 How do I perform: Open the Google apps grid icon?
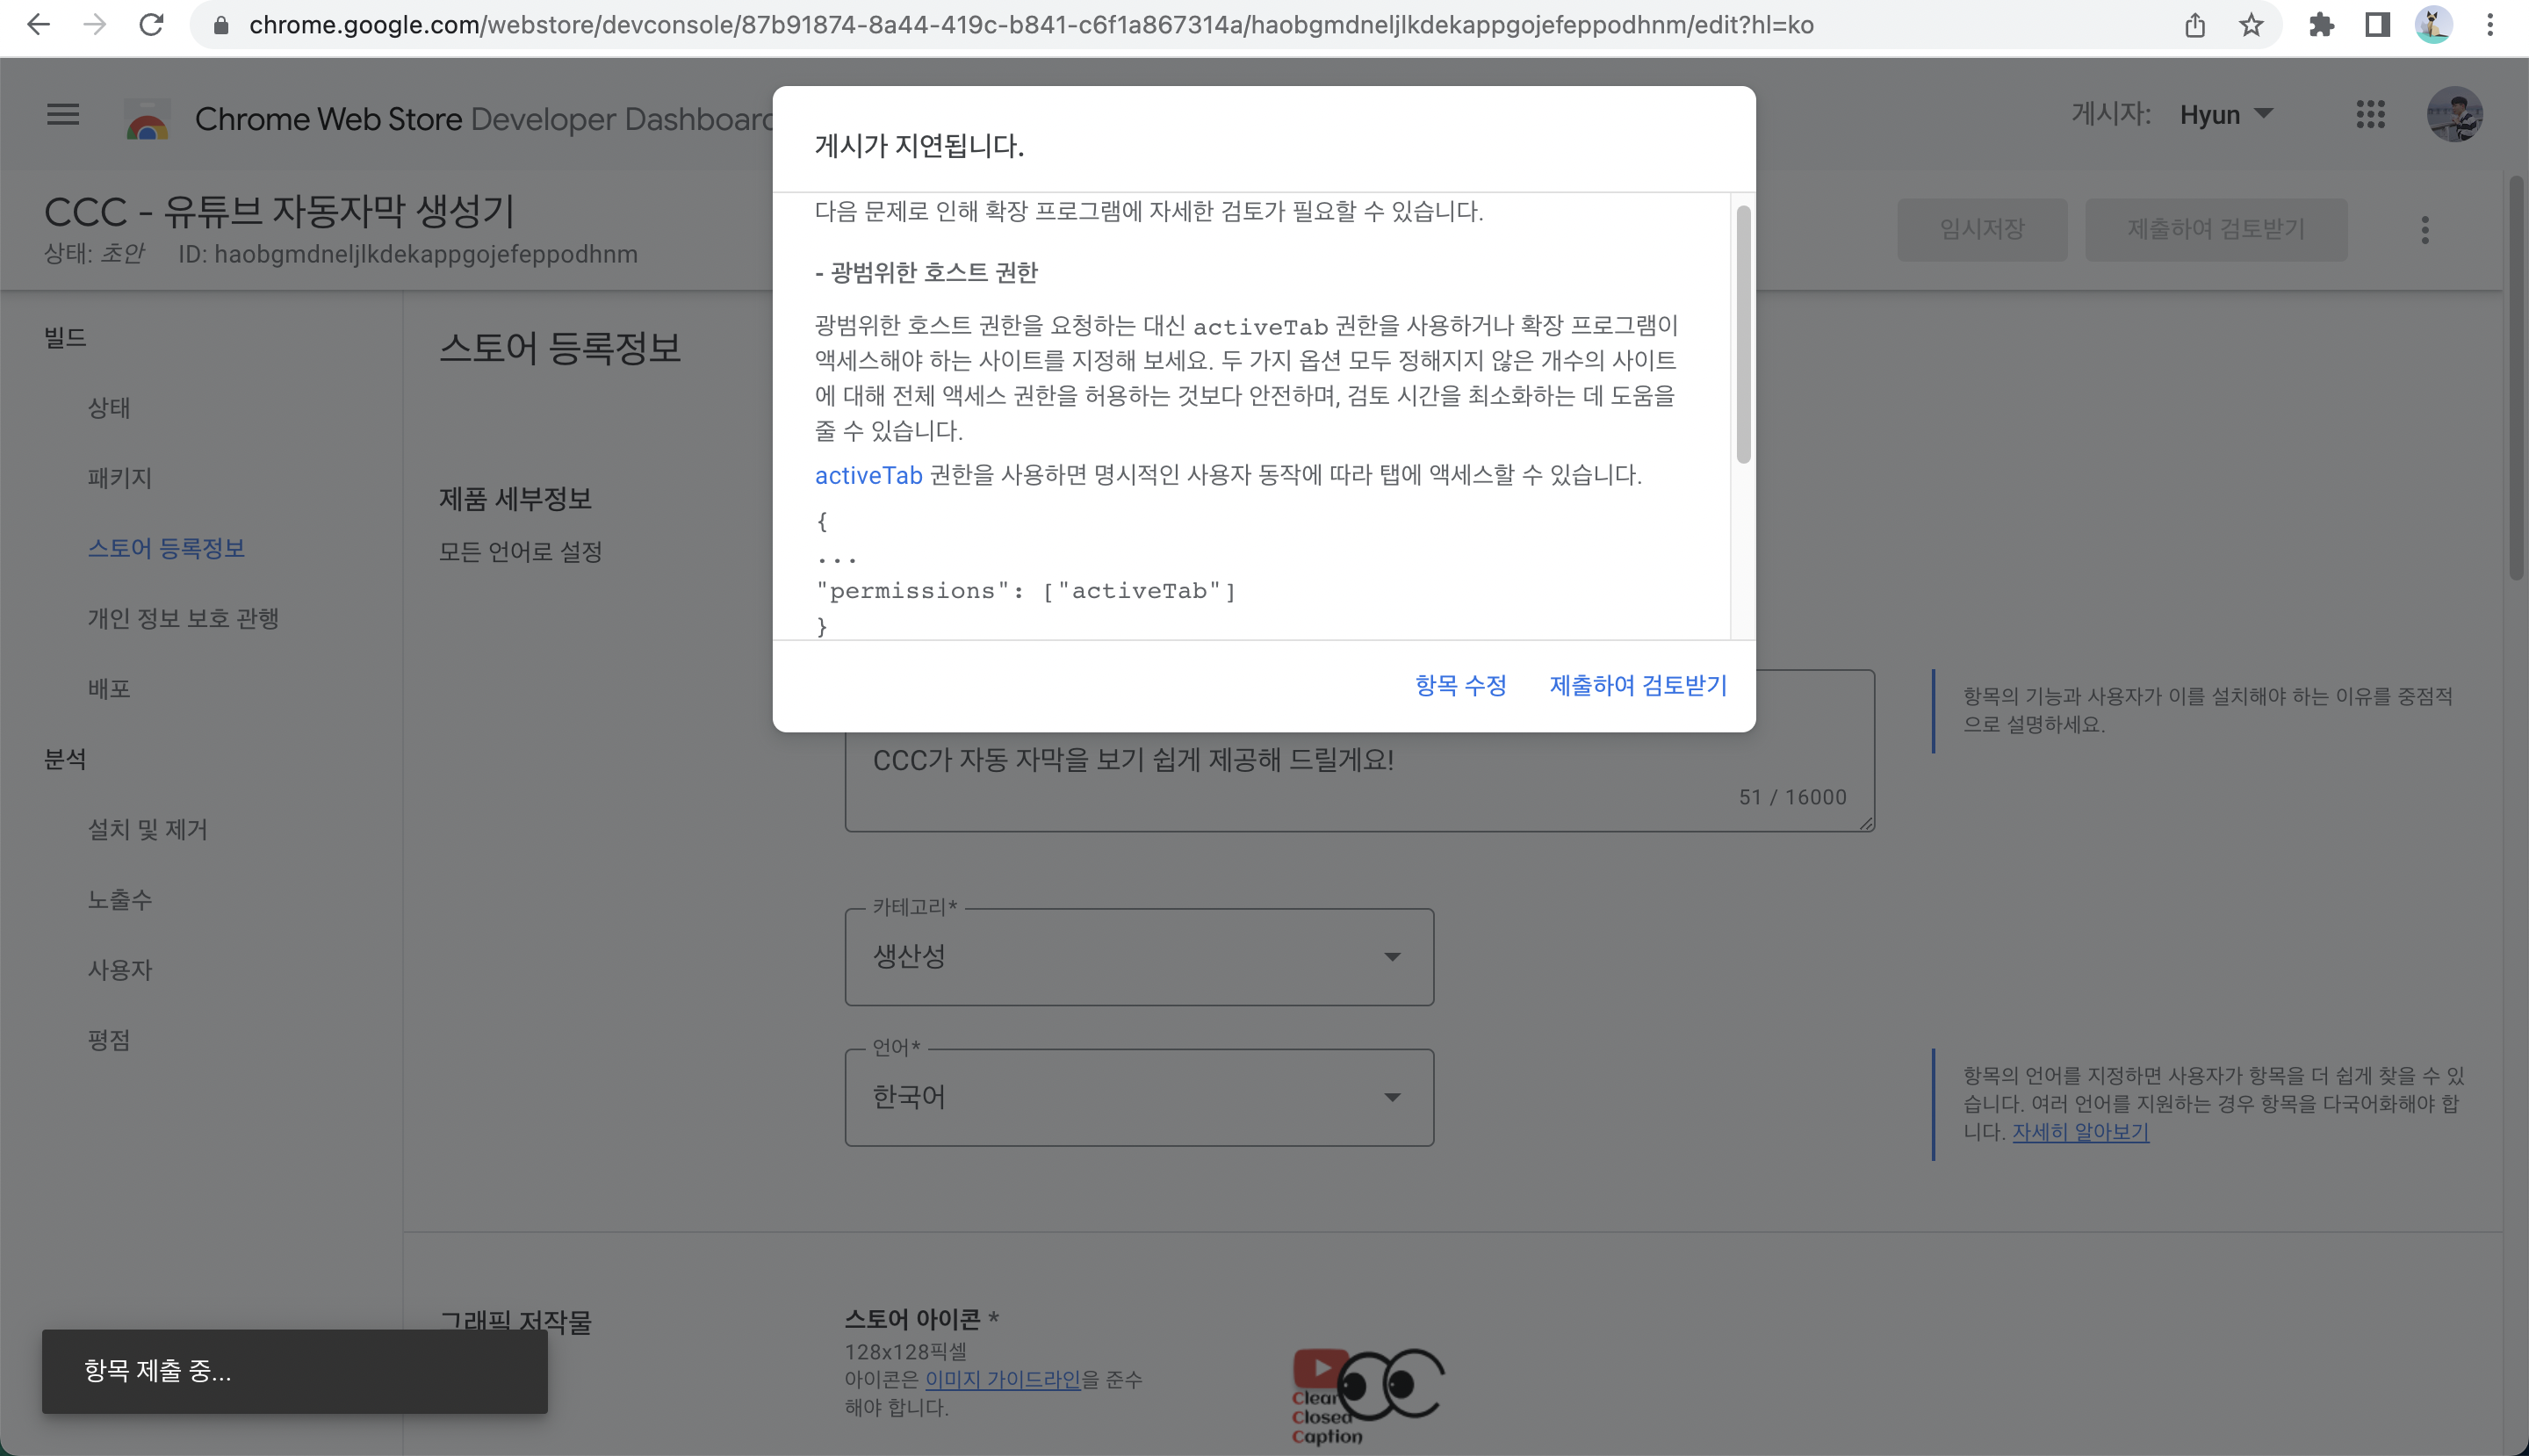click(2370, 114)
